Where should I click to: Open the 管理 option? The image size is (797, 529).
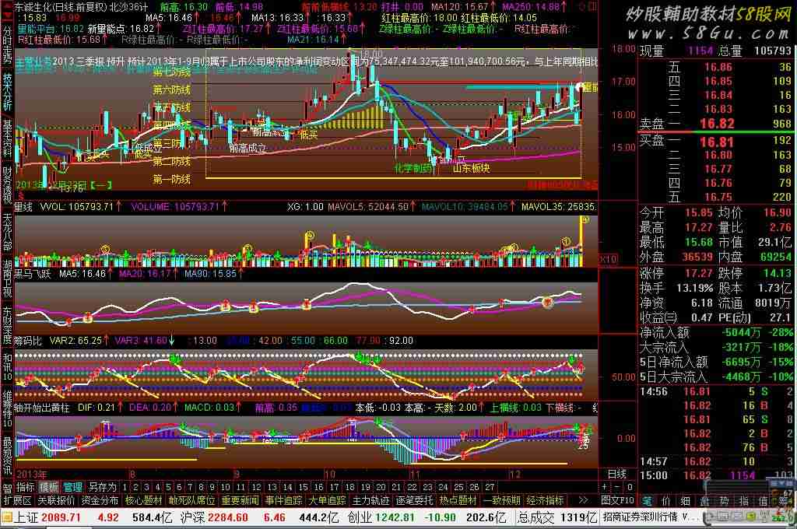coord(72,487)
